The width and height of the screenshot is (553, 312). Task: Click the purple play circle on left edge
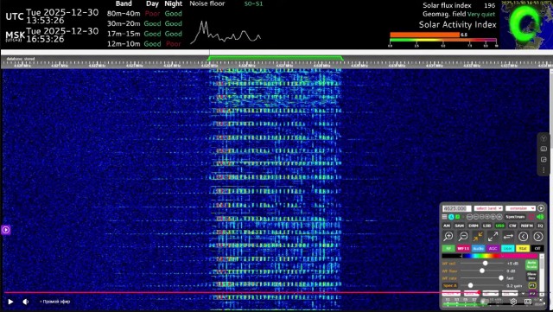pos(6,230)
